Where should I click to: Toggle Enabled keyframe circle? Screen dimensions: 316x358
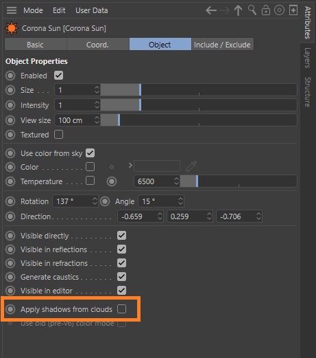point(10,76)
